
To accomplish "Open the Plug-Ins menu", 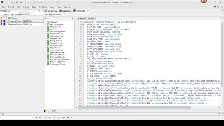I will (67, 7).
